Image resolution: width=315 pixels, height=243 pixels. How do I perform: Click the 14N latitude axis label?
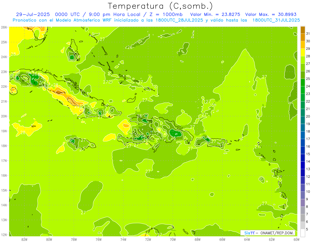(x=4, y=205)
